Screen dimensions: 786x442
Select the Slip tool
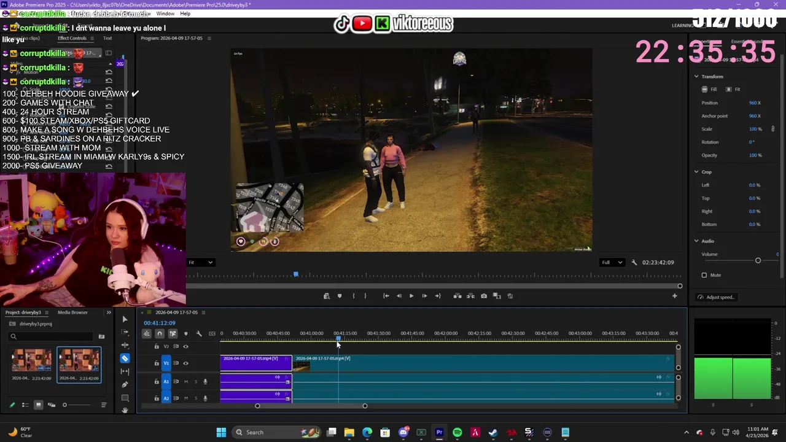click(x=125, y=371)
